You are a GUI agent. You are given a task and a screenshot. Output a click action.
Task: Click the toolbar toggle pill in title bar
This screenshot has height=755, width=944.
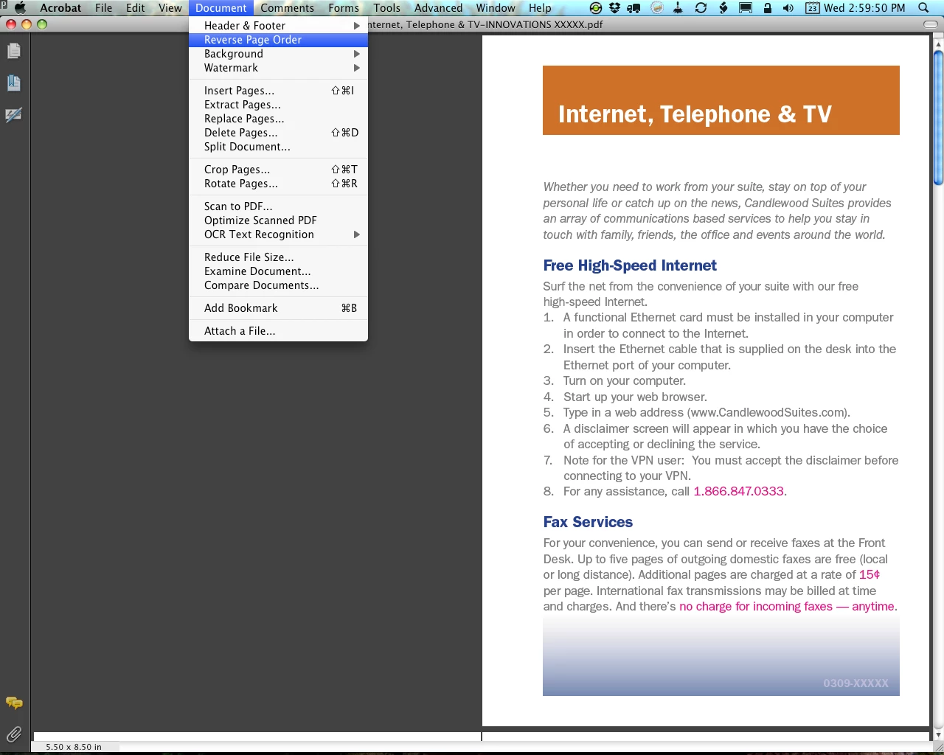click(931, 24)
